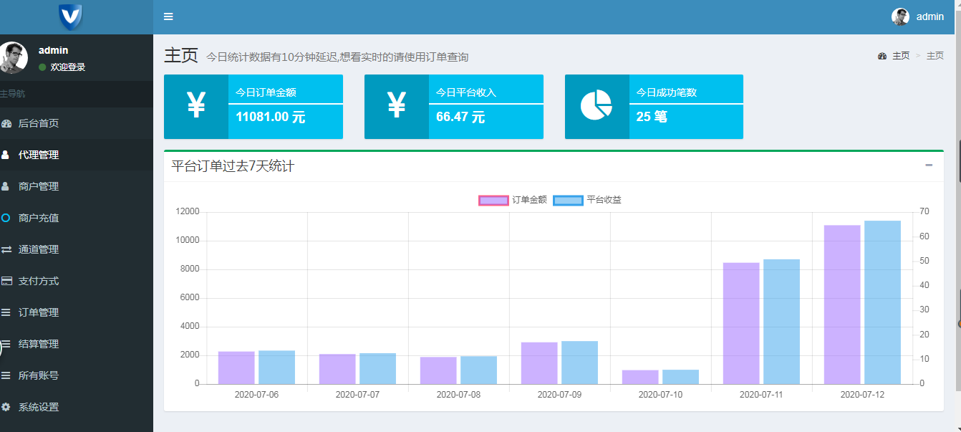Viewport: 961px width, 432px height.
Task: Click the purple 订单金额 legend color swatch
Action: pos(493,200)
